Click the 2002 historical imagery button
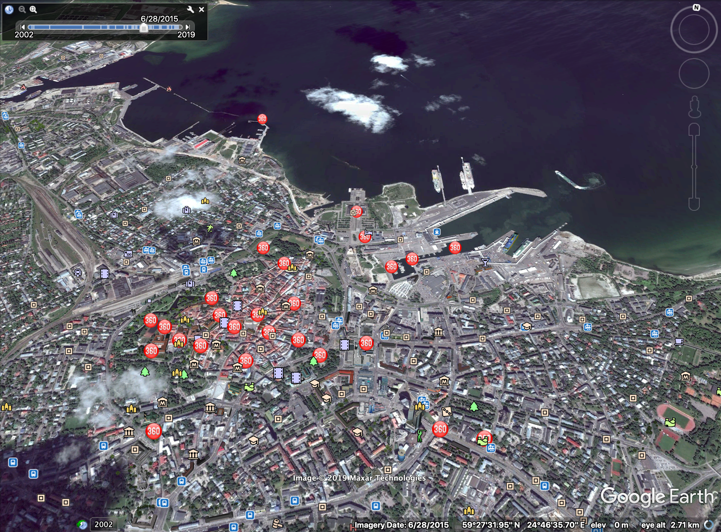Viewport: 721px width, 532px height. 103,524
